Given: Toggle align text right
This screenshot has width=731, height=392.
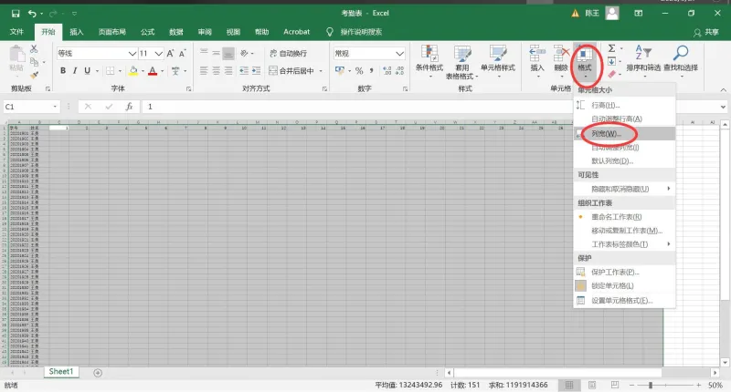Looking at the screenshot, I should click(x=228, y=71).
